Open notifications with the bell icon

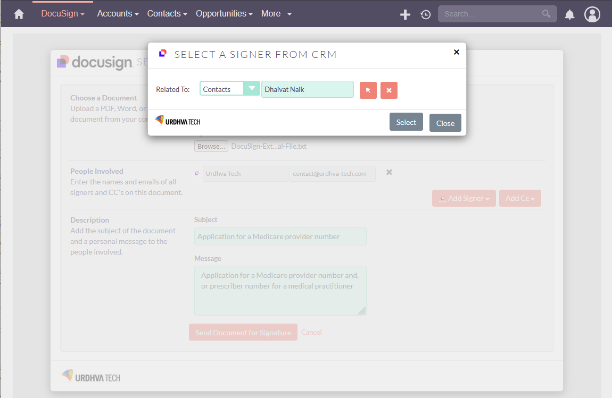(569, 14)
